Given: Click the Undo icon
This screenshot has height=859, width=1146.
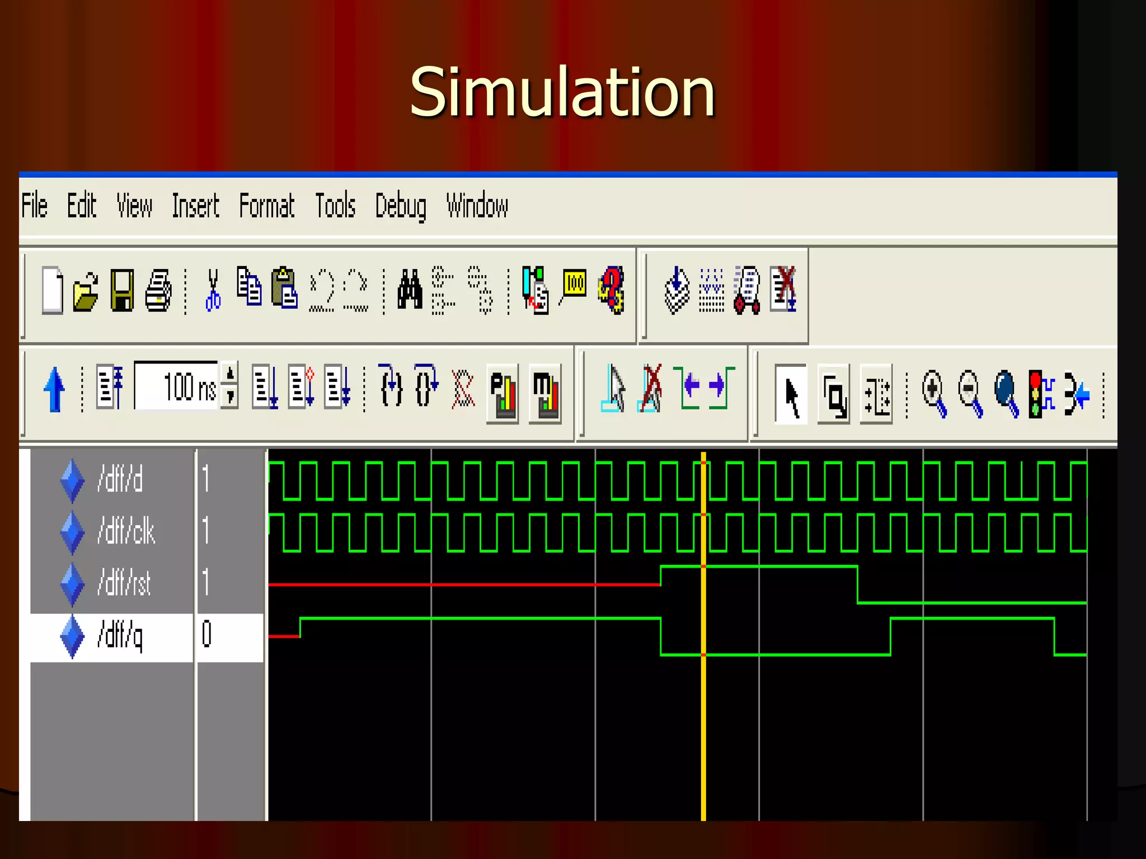Looking at the screenshot, I should click(322, 290).
